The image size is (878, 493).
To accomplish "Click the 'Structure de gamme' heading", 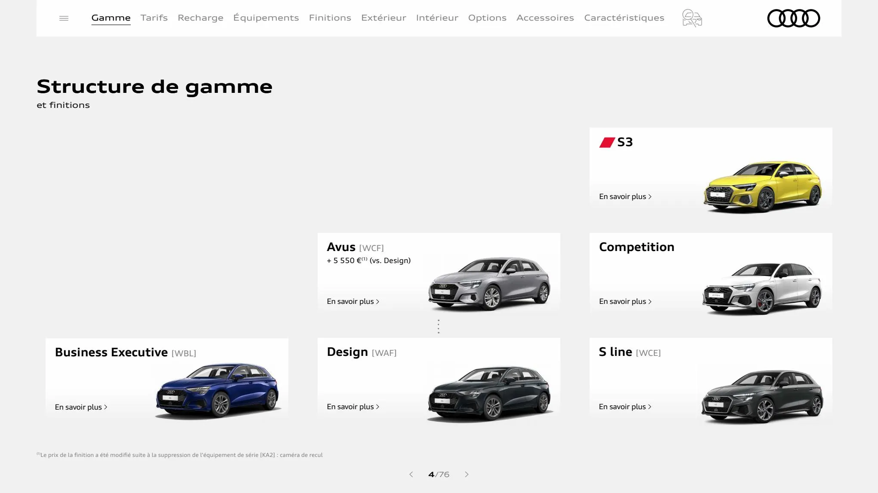I will (x=155, y=87).
